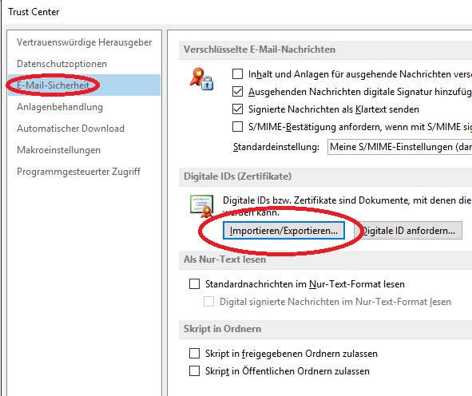The height and width of the screenshot is (396, 472).
Task: Click the encrypted mail ribbon-and-lock icon
Action: pos(202,79)
